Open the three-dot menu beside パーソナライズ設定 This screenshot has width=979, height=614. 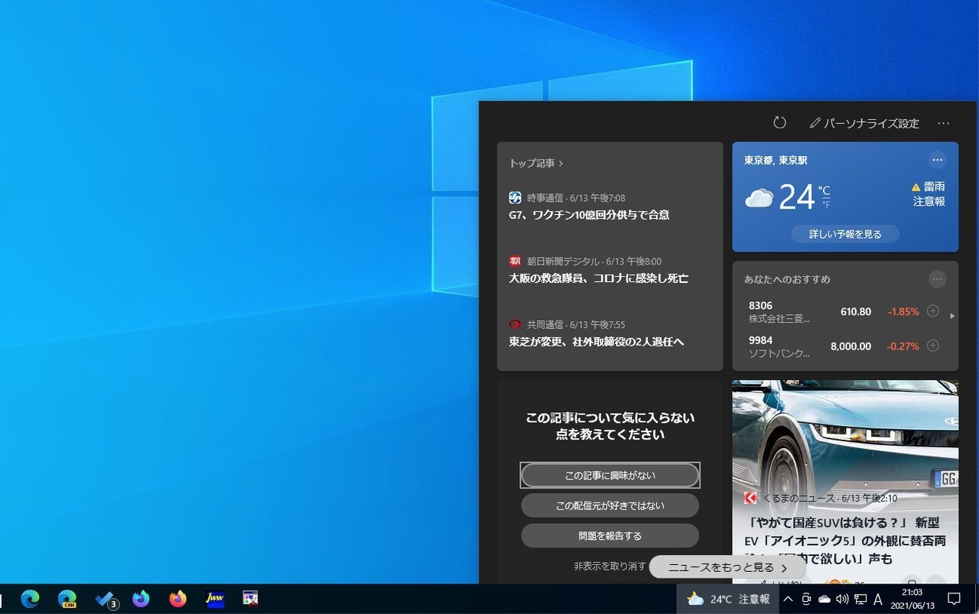pos(943,123)
